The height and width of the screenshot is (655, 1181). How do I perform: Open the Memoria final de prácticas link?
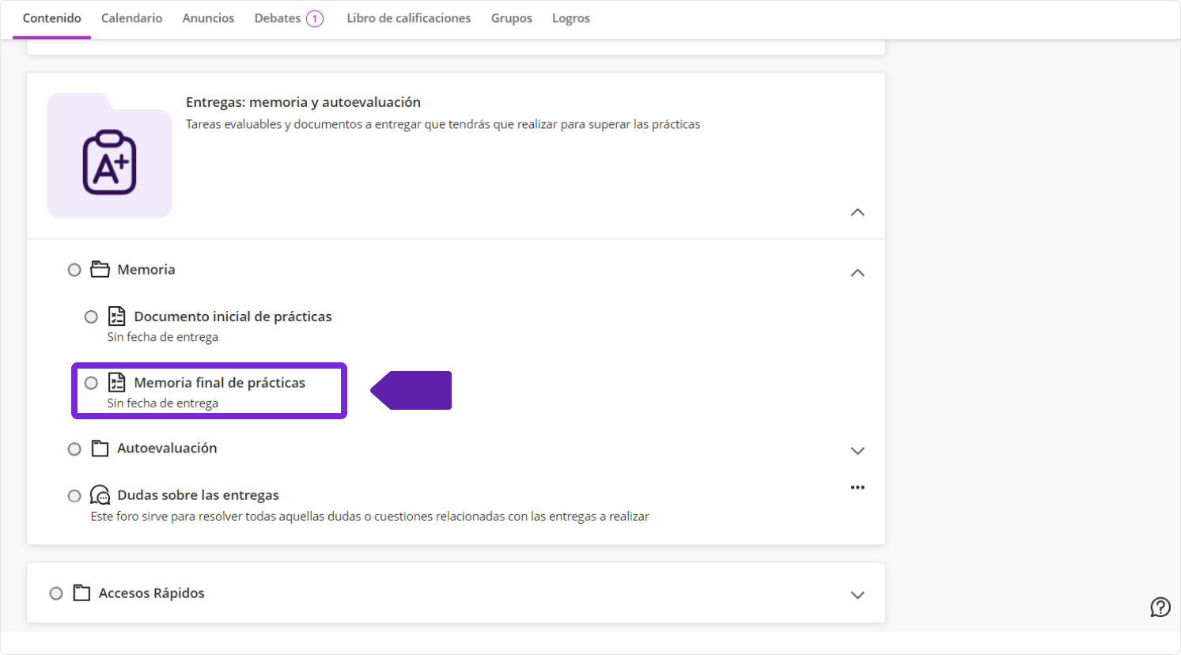[219, 383]
